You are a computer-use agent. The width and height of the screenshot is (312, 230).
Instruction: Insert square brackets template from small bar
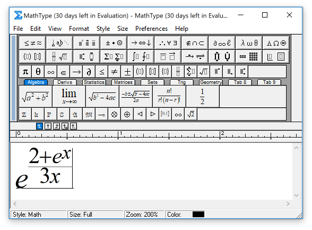153,72
